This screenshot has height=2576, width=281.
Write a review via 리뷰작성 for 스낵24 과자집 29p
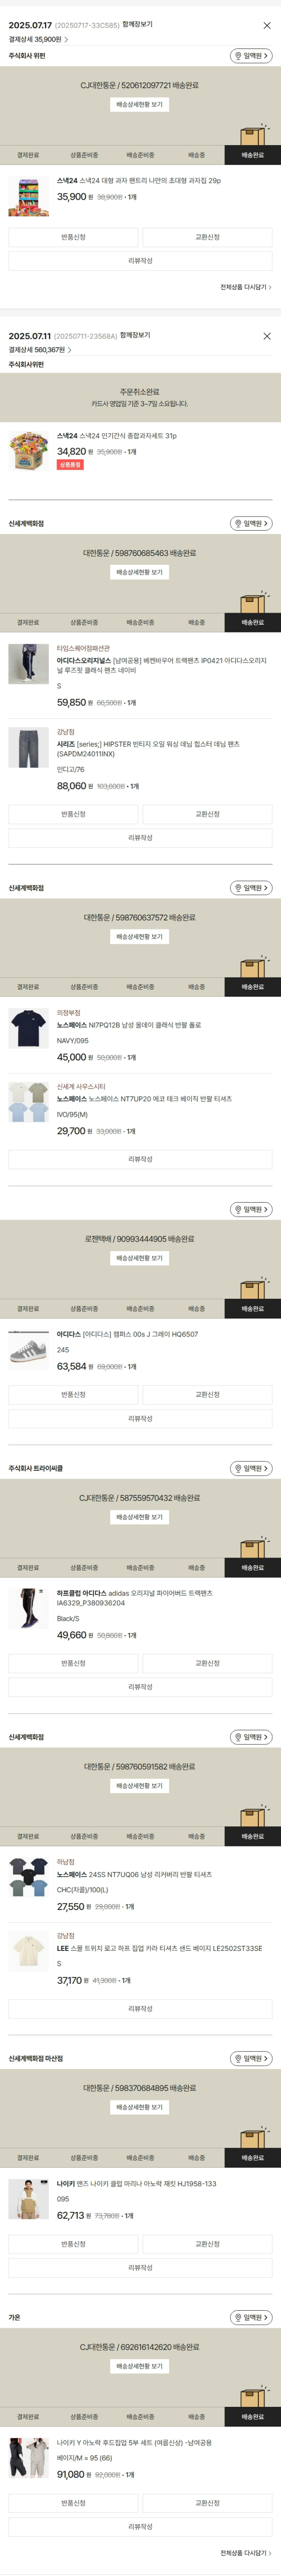click(x=140, y=261)
